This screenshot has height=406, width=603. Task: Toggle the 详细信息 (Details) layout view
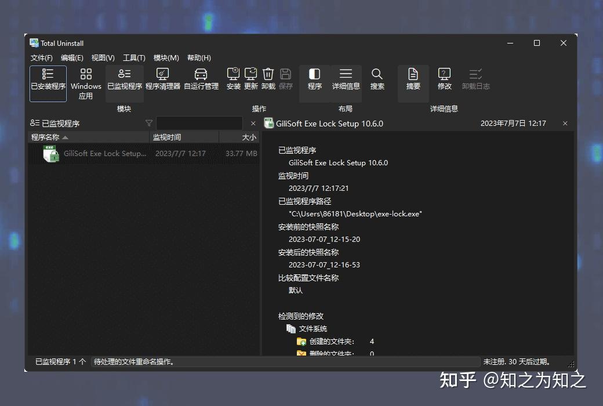click(x=346, y=79)
